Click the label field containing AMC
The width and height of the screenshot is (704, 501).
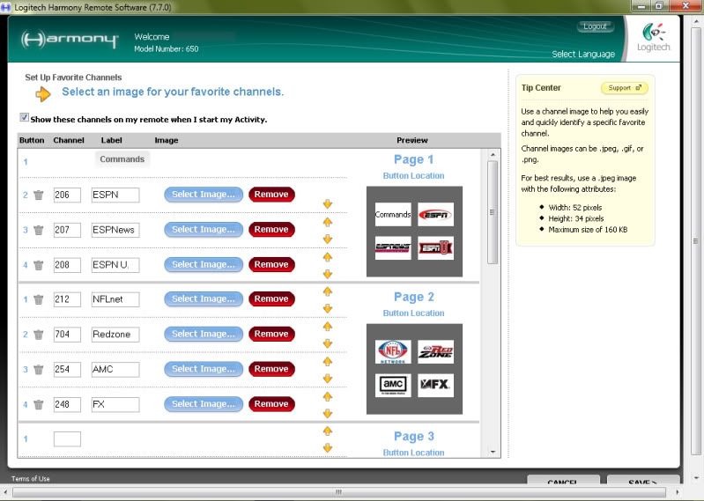click(x=115, y=370)
